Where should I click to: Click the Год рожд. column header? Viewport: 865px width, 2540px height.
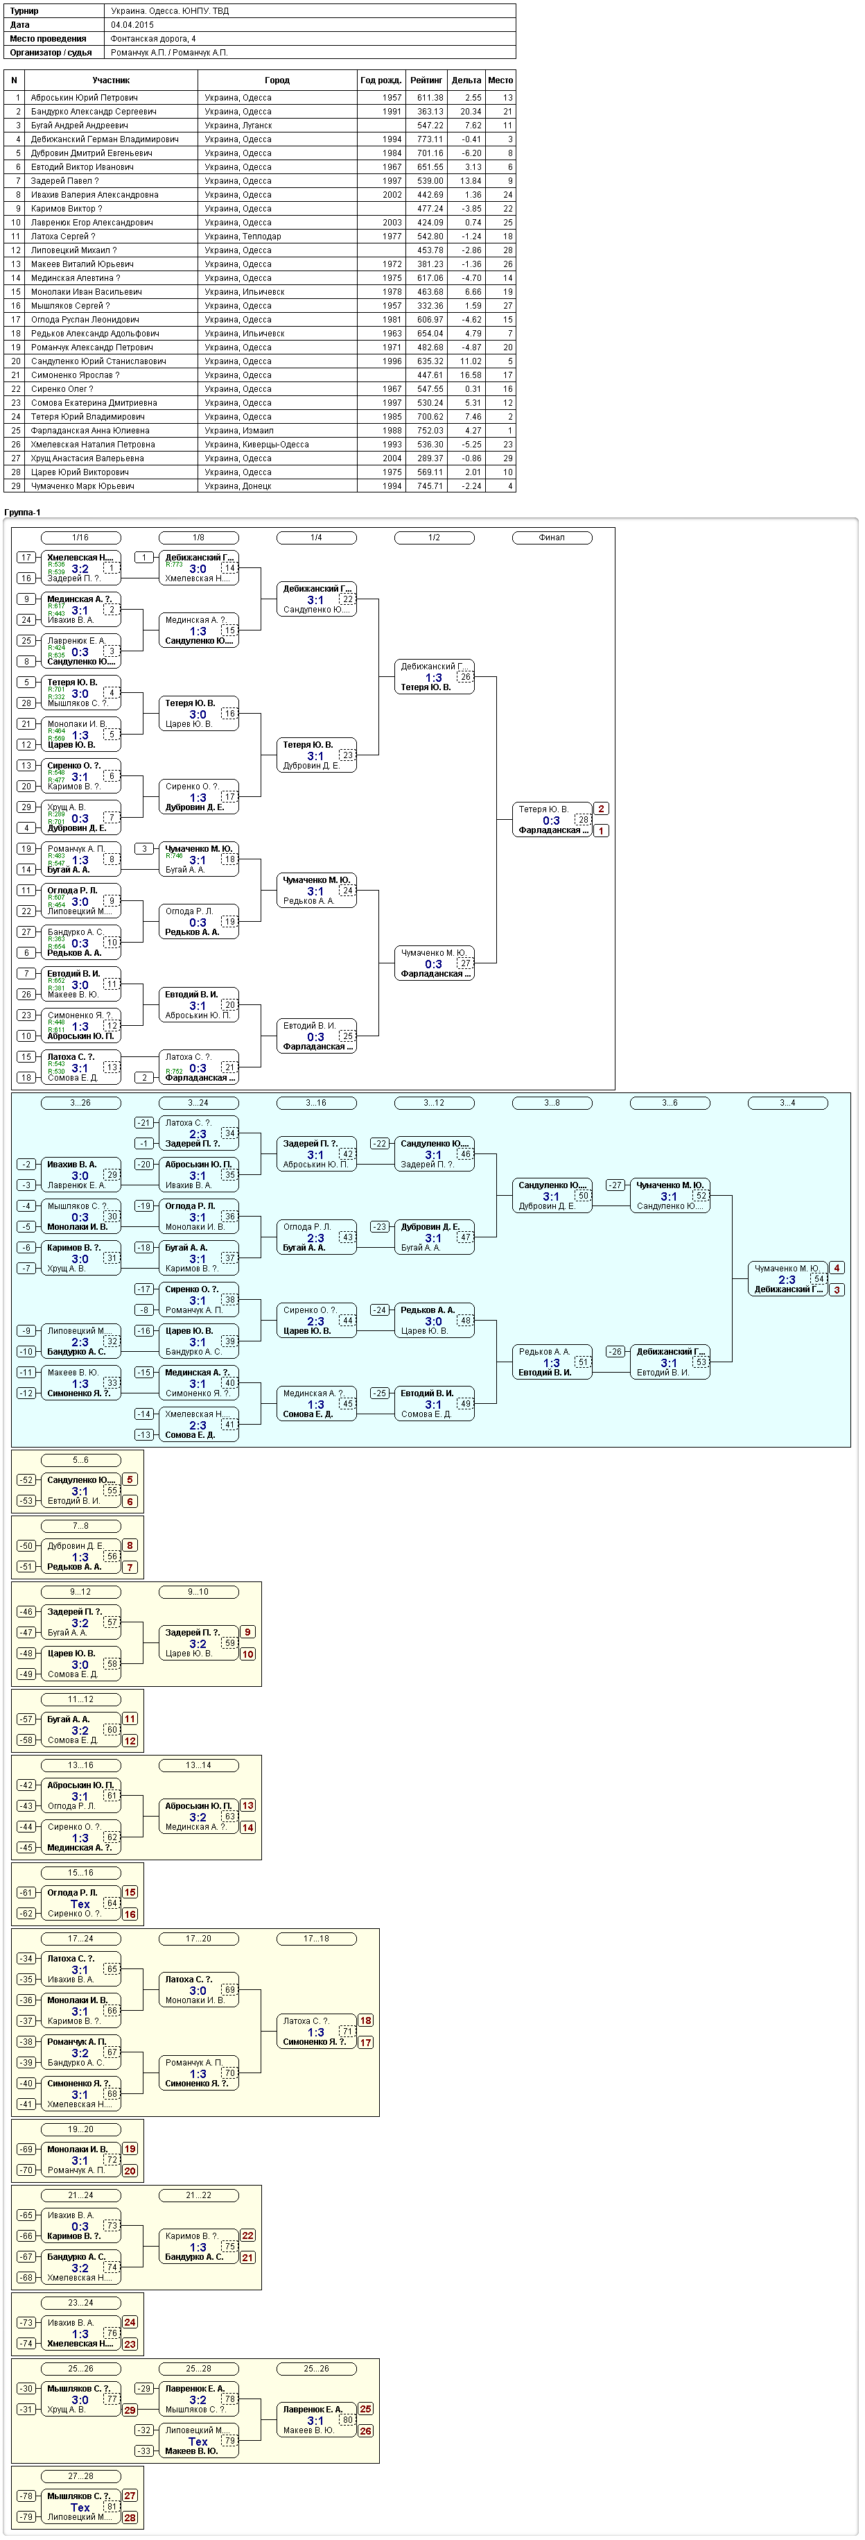(x=381, y=80)
